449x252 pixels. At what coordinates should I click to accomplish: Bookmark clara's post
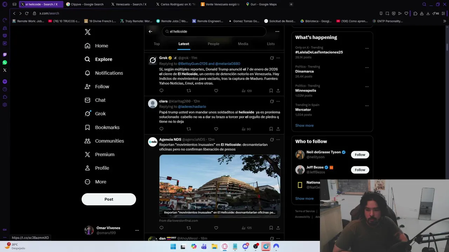(271, 129)
